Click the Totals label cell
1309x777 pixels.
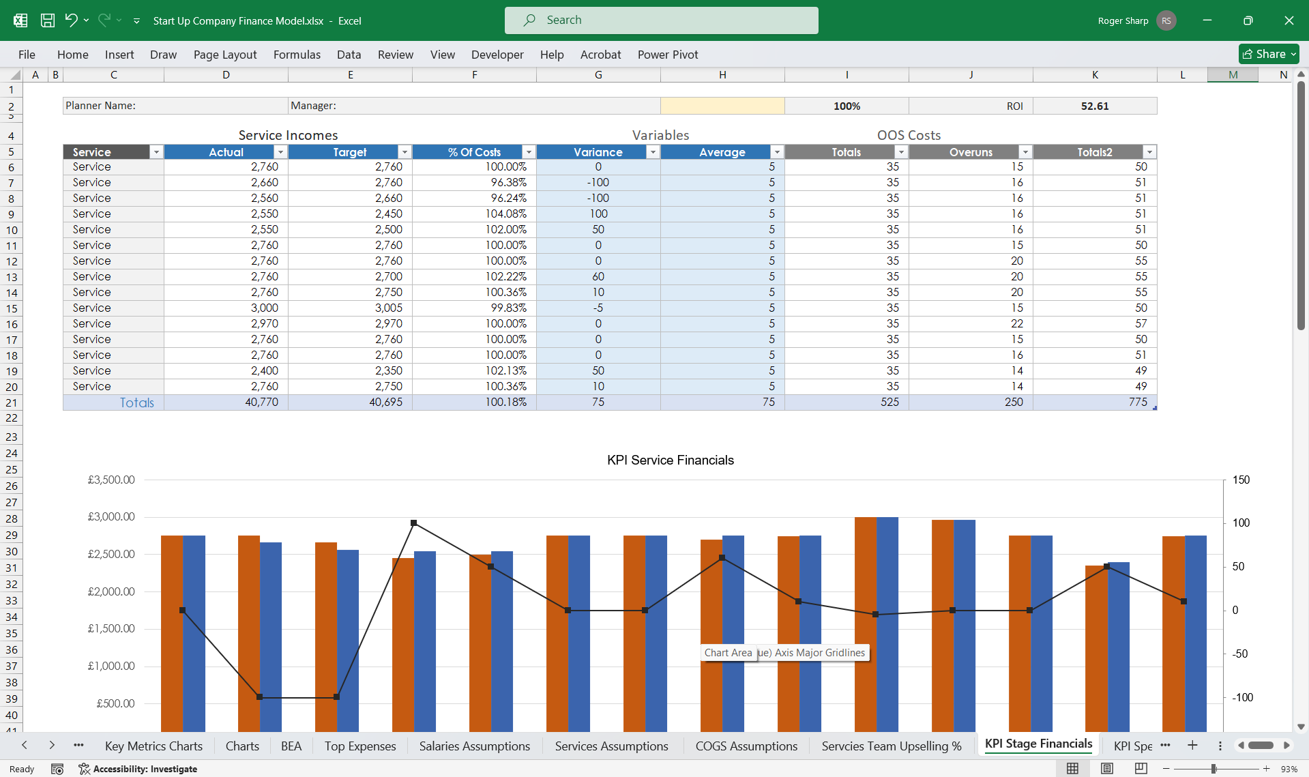click(x=114, y=402)
